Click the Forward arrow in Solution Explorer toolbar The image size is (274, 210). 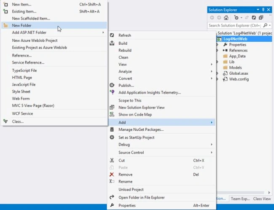(x=219, y=17)
